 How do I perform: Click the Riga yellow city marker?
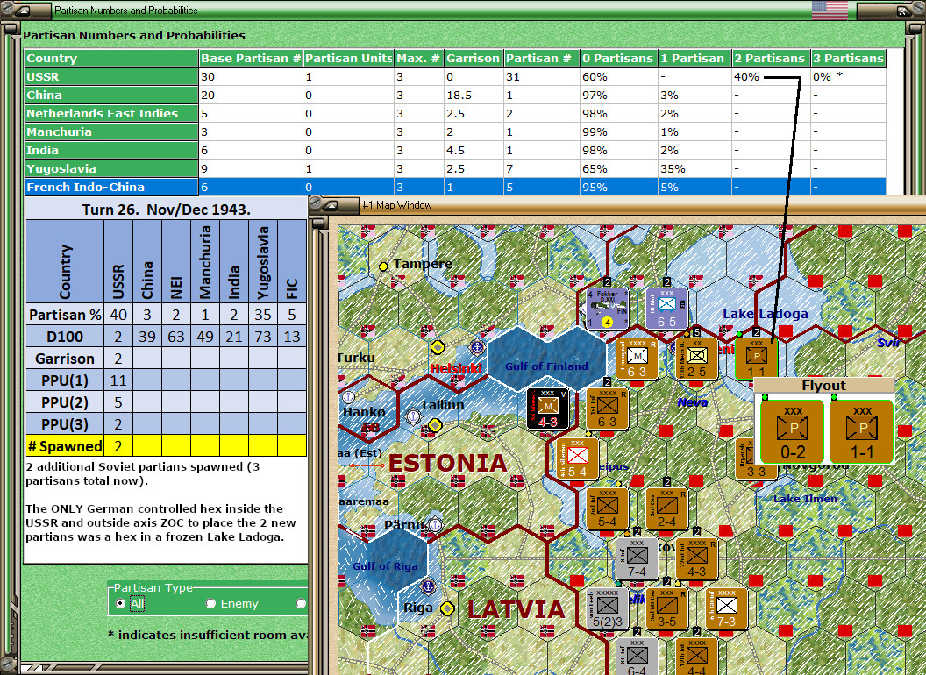coord(447,607)
